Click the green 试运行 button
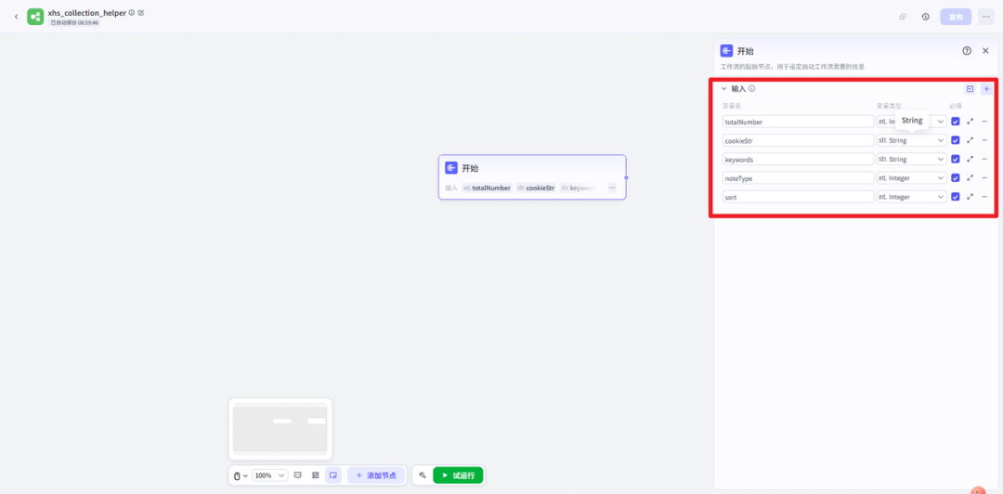 (458, 475)
